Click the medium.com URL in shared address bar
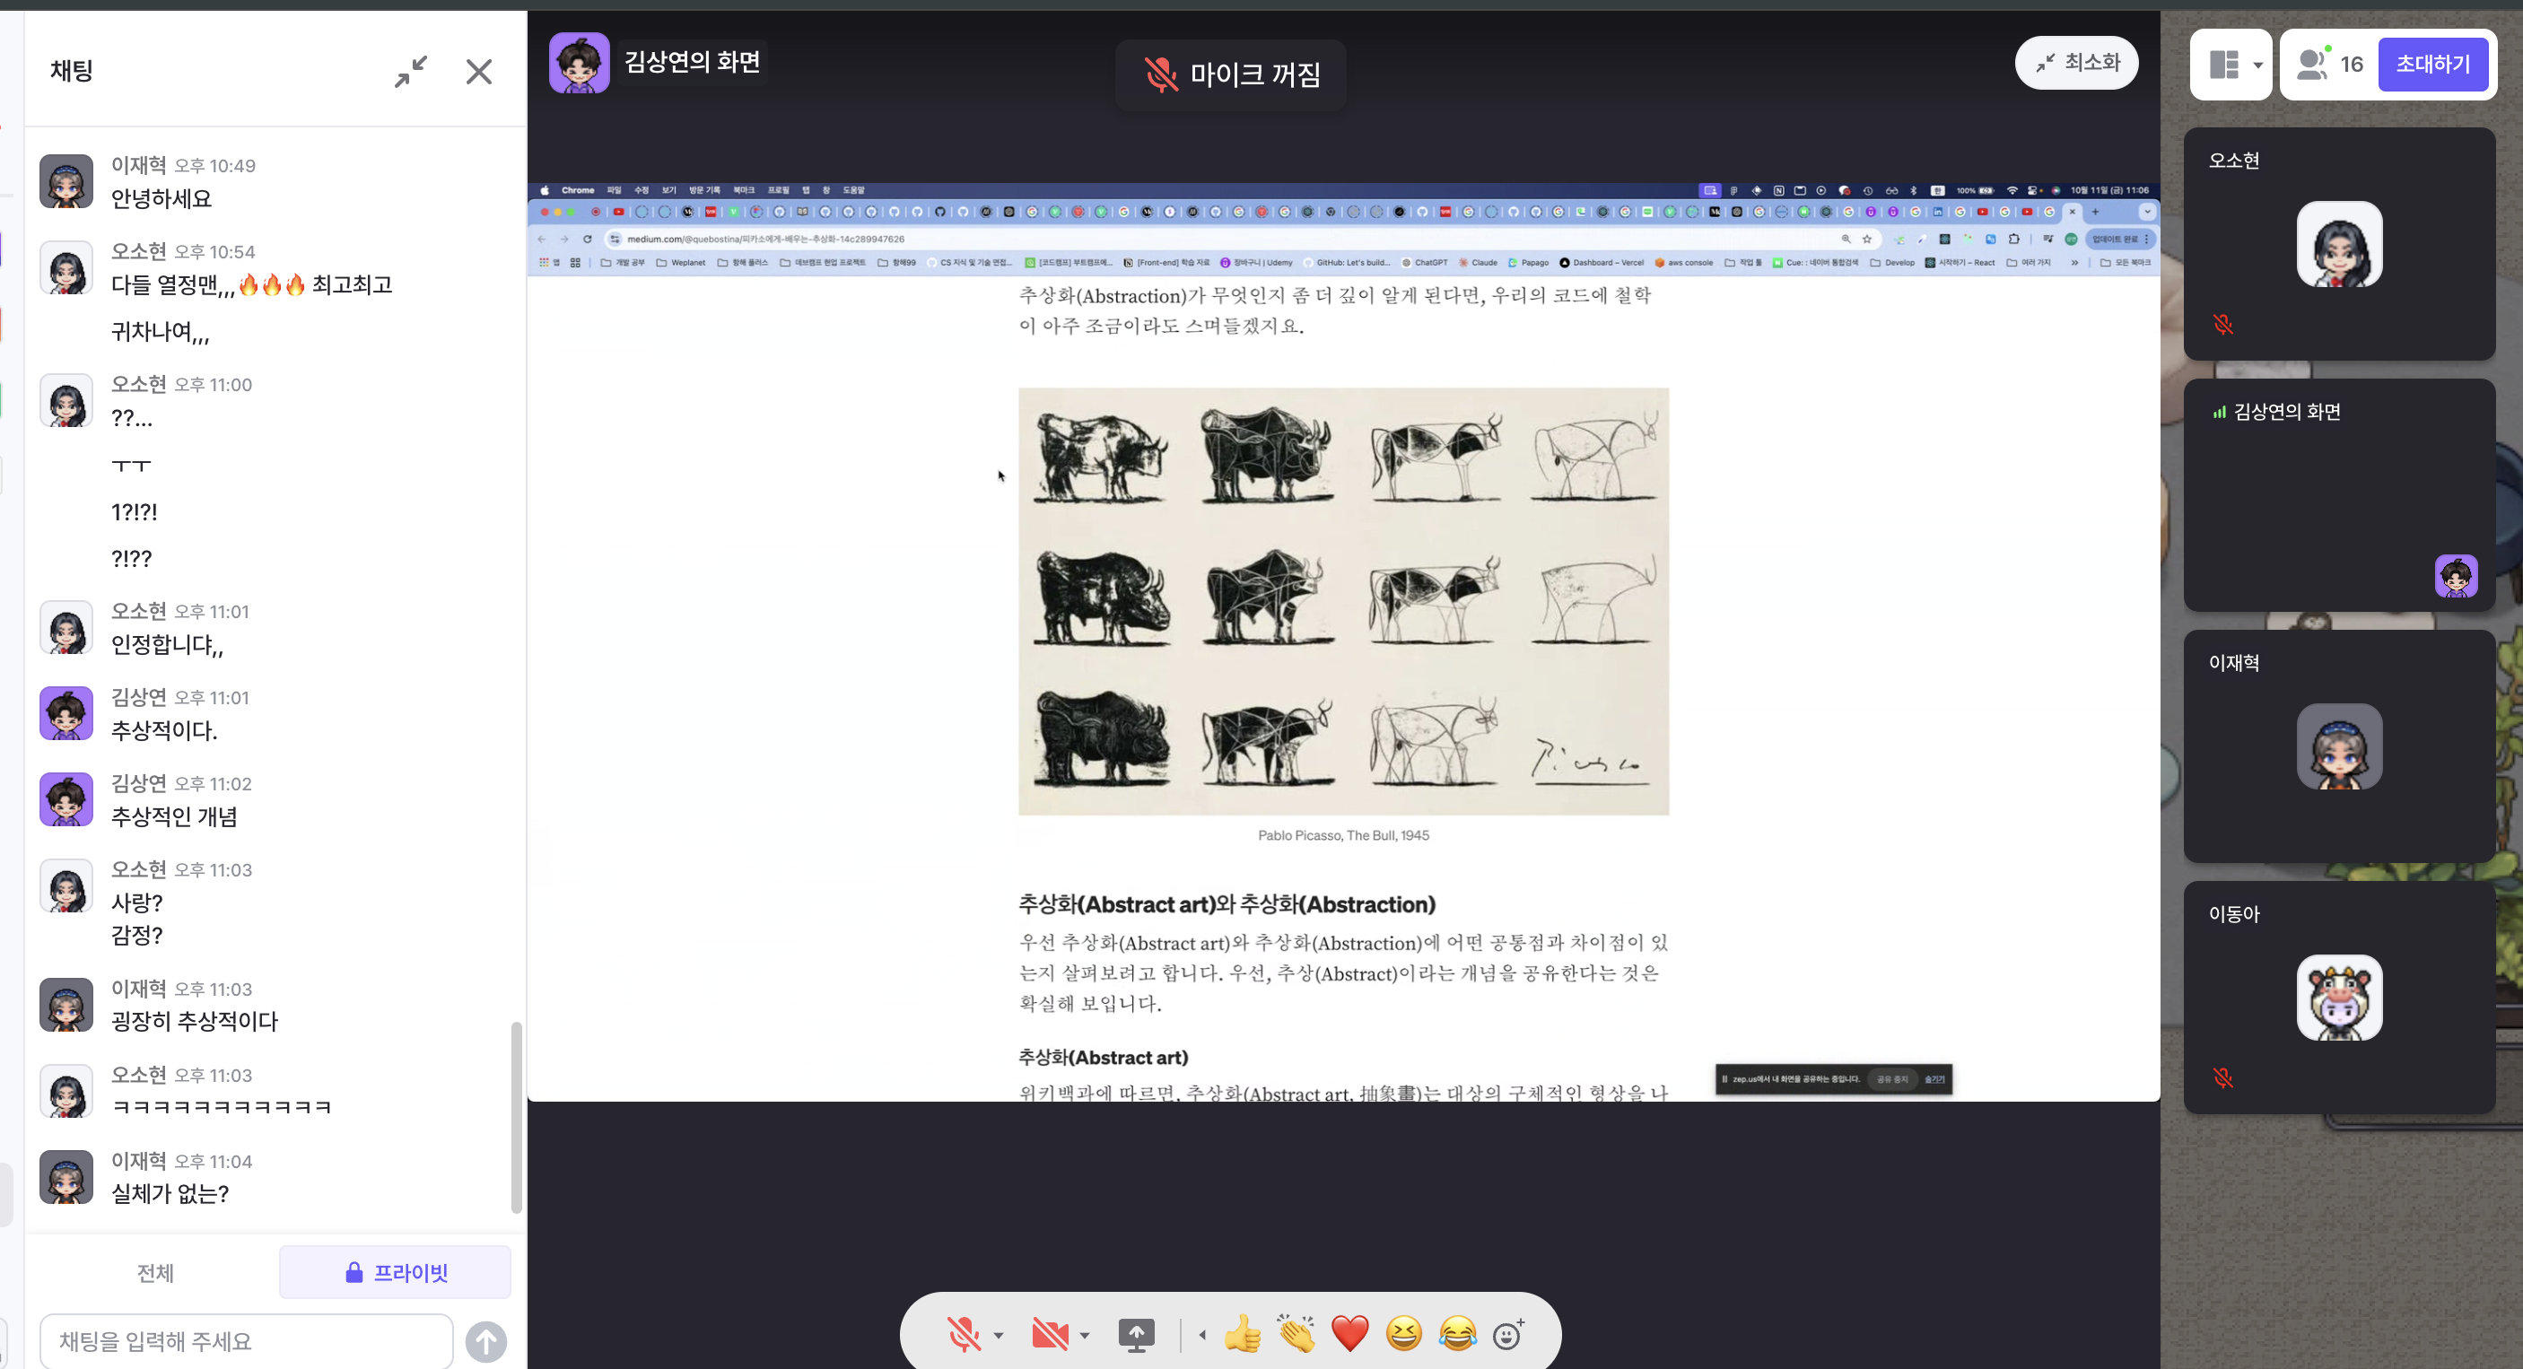This screenshot has height=1369, width=2523. [x=766, y=239]
